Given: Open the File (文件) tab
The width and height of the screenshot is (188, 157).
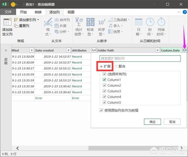Looking at the screenshot, I should (x=8, y=12).
